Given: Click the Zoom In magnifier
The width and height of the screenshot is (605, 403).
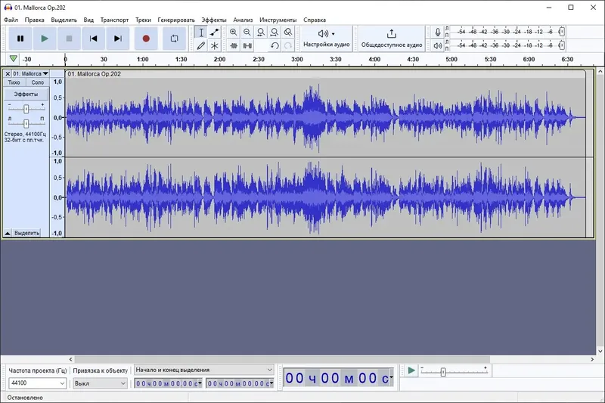Looking at the screenshot, I should pos(234,33).
